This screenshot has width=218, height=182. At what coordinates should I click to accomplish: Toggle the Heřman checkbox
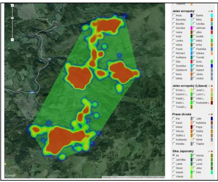click(194, 28)
